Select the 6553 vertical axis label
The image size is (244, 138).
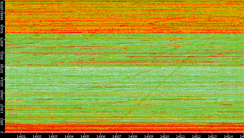click(x=2, y=122)
